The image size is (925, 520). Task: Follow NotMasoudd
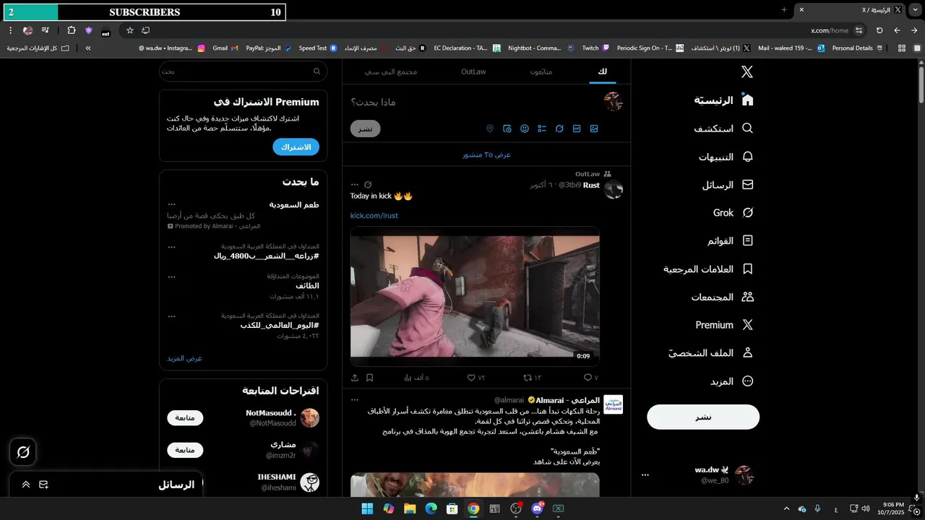click(185, 417)
